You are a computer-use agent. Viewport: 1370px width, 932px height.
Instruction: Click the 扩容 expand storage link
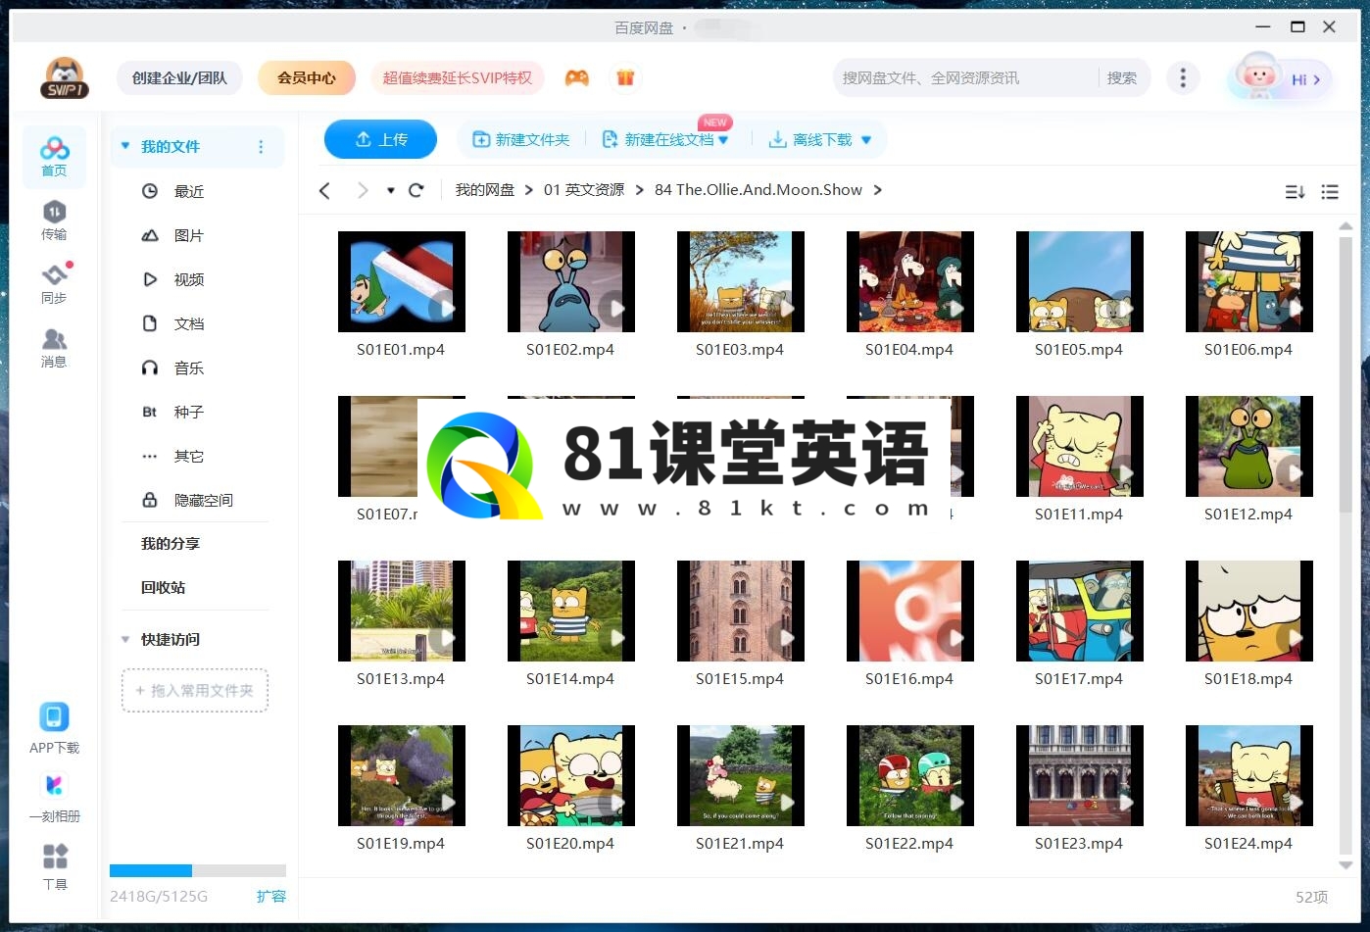tap(271, 896)
